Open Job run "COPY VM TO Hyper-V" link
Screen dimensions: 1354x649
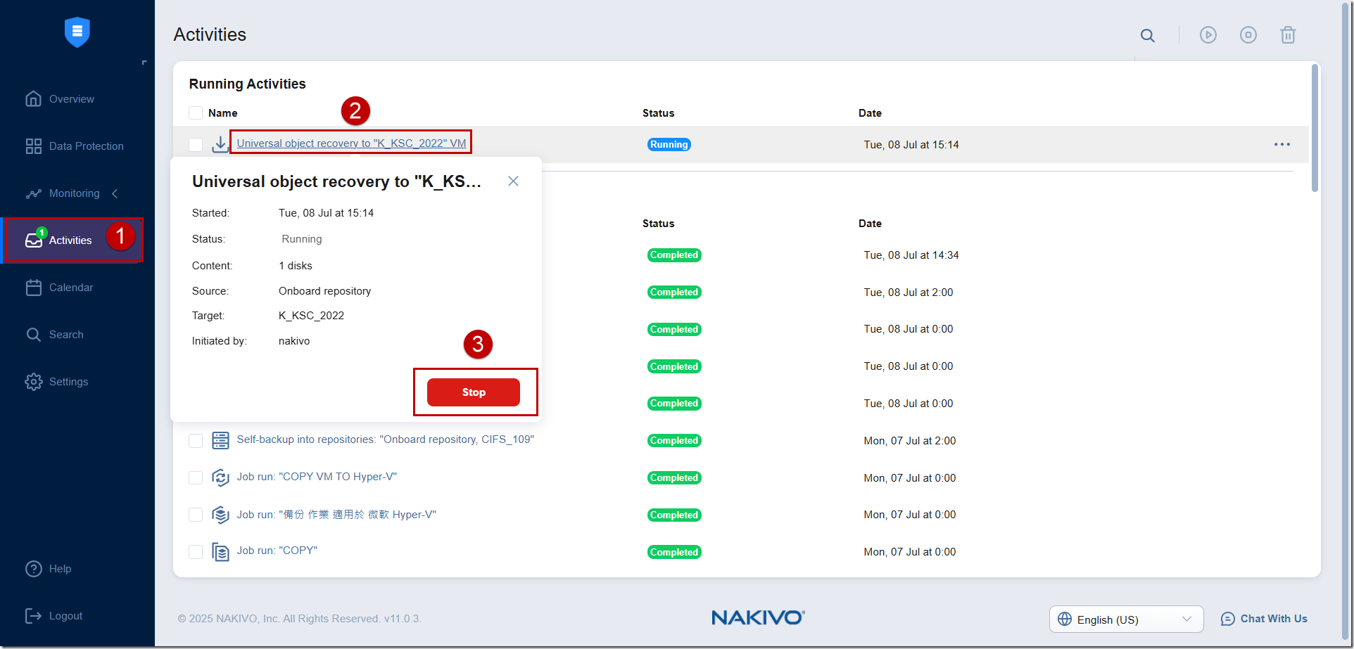pos(317,477)
